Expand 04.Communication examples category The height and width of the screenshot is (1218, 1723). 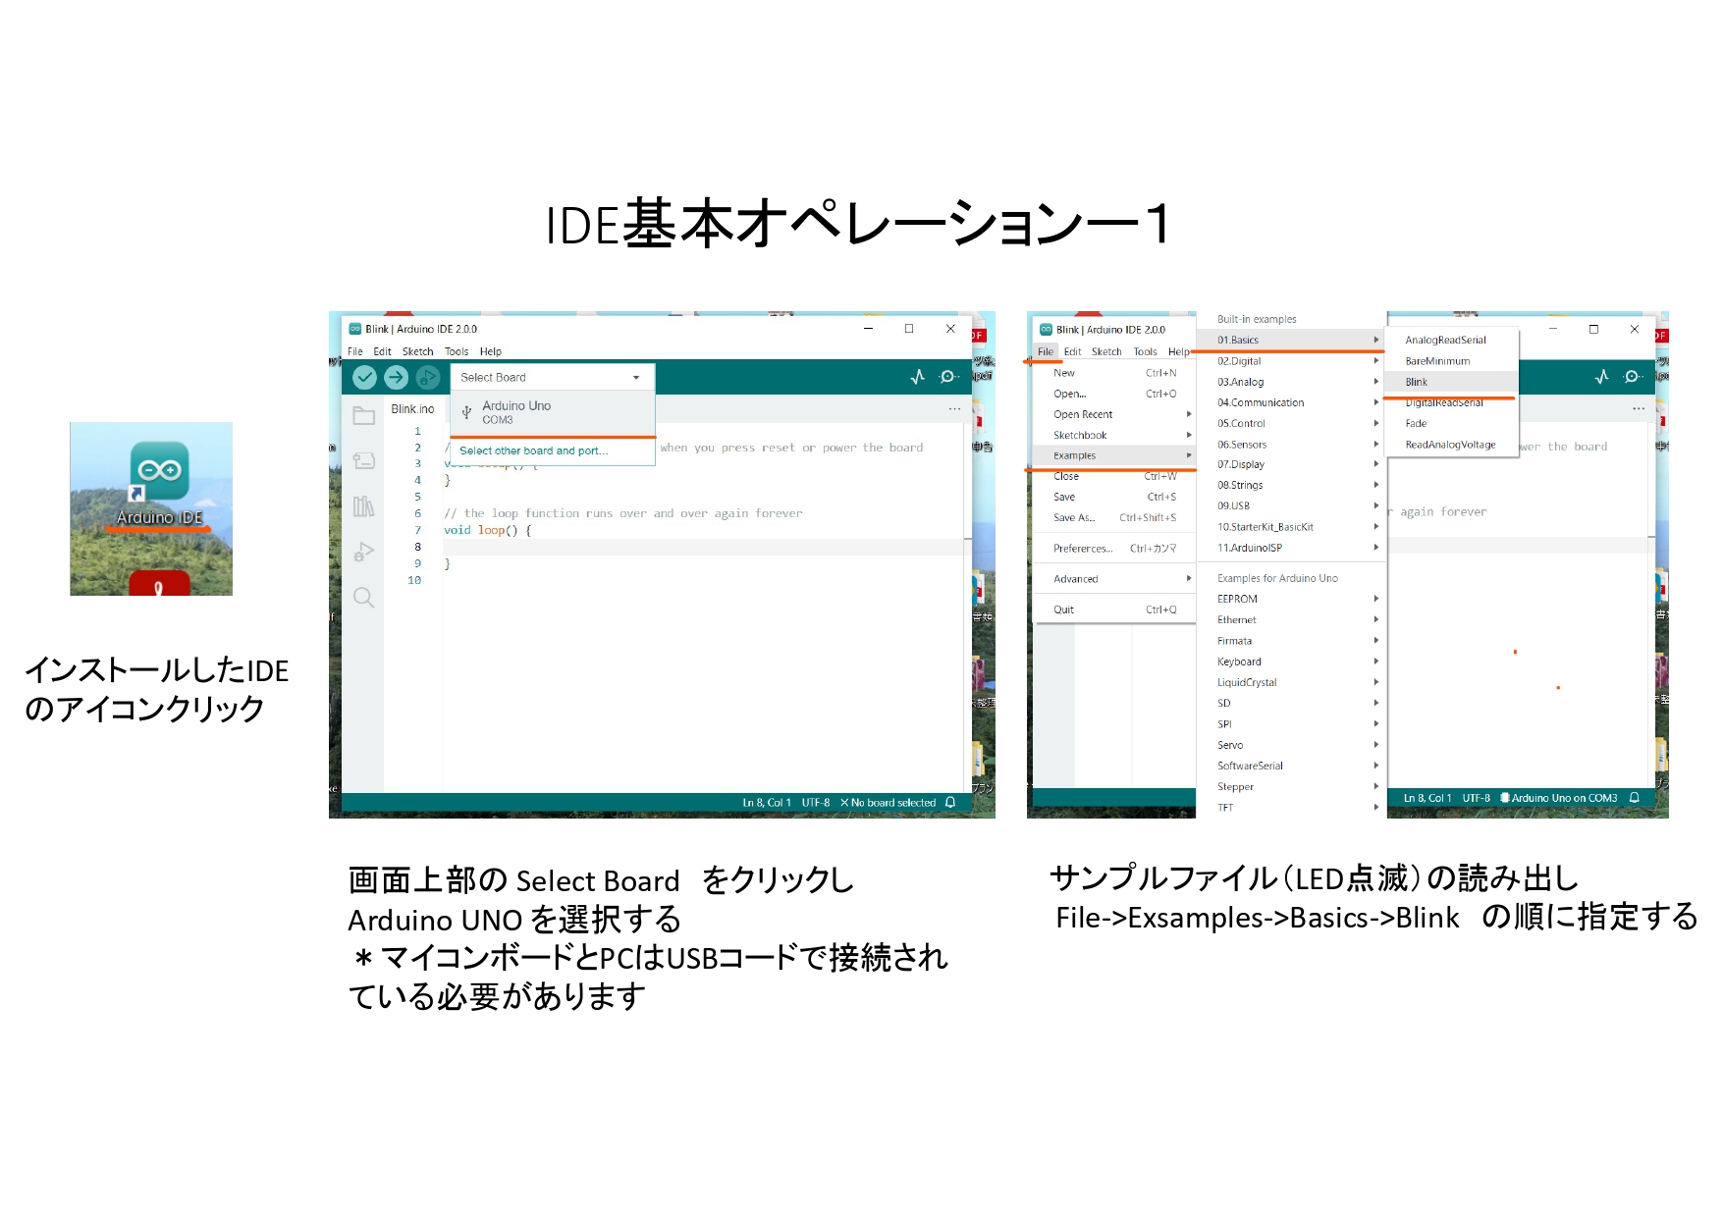pyautogui.click(x=1291, y=402)
